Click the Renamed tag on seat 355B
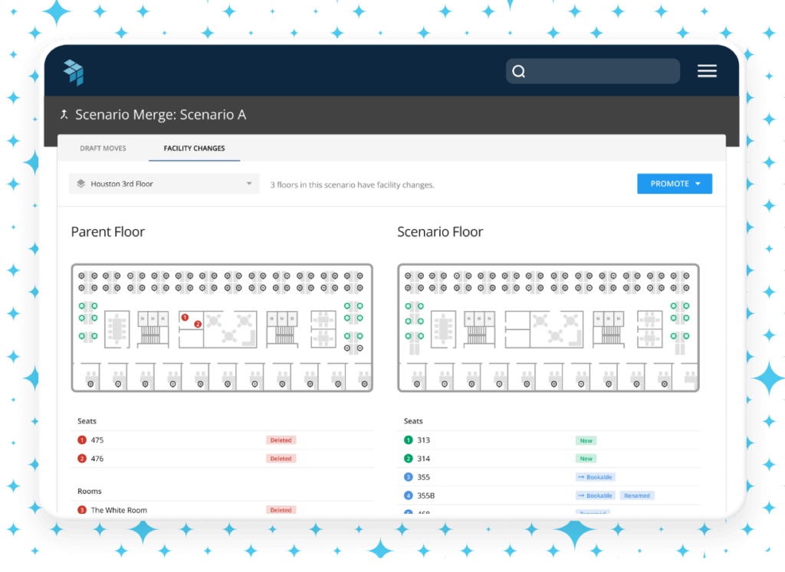This screenshot has height=572, width=785. 637,495
